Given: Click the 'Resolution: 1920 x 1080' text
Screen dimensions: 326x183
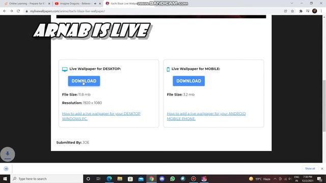Looking at the screenshot, I should (x=82, y=103).
